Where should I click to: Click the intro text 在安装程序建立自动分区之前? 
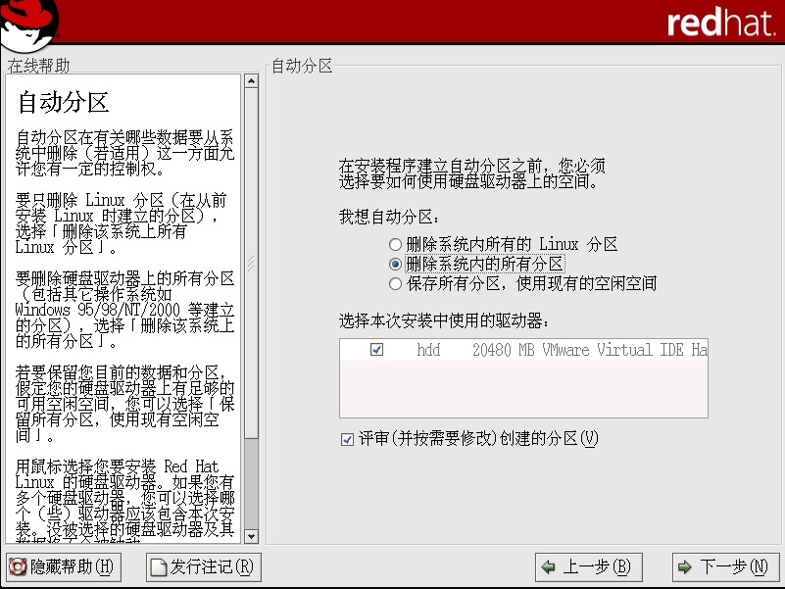click(472, 173)
